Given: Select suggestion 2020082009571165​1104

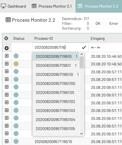Looking at the screenshot, I should (56, 120).
